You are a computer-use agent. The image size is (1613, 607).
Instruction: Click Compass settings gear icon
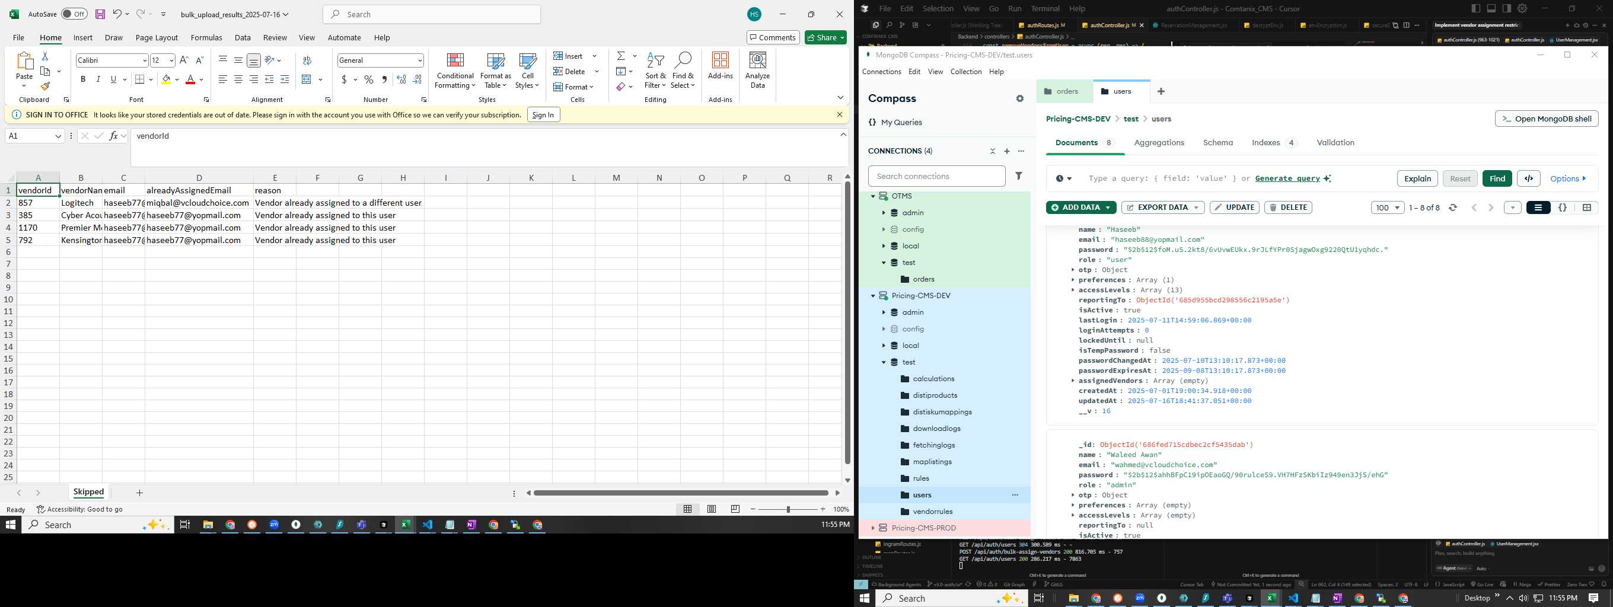point(1020,99)
